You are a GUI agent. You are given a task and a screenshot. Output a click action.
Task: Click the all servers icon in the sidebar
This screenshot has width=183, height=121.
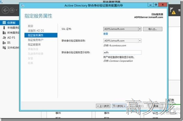pyautogui.click(x=4, y=33)
